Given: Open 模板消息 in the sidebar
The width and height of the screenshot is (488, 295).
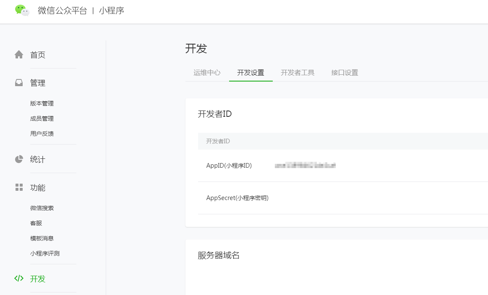Looking at the screenshot, I should [42, 238].
